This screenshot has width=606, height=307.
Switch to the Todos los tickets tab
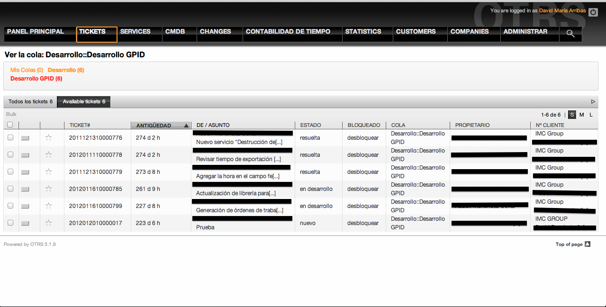(29, 101)
